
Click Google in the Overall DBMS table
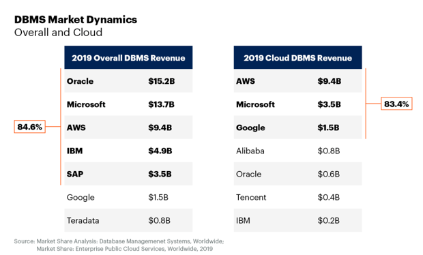click(81, 197)
